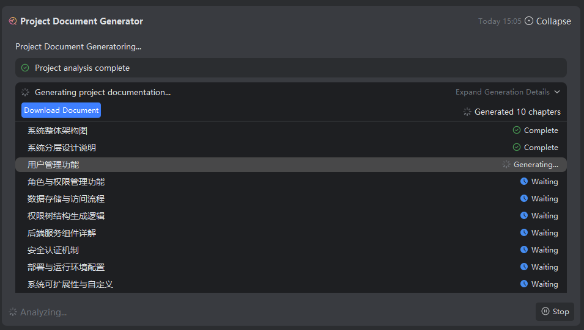Click the Expand Generation Details text
This screenshot has height=330, width=584.
click(x=502, y=92)
